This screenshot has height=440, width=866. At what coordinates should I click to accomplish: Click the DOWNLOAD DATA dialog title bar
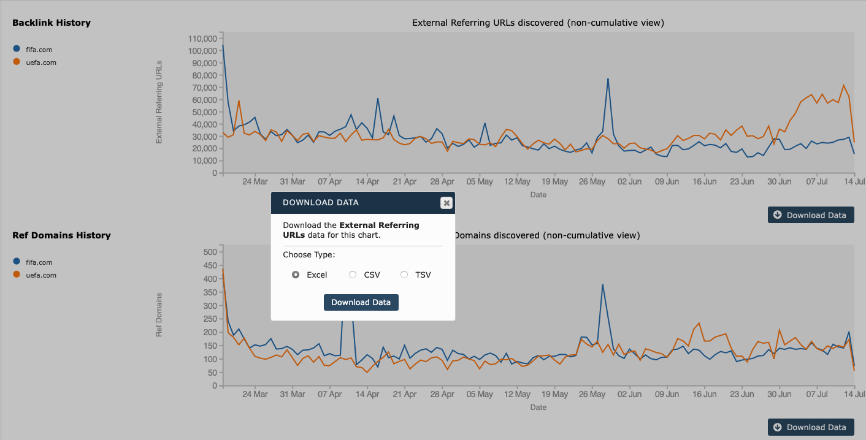click(356, 203)
